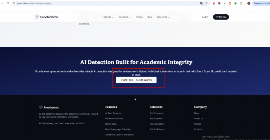Open the Chrome profile avatar
Viewport: 270px width, 140px height.
[249, 3]
